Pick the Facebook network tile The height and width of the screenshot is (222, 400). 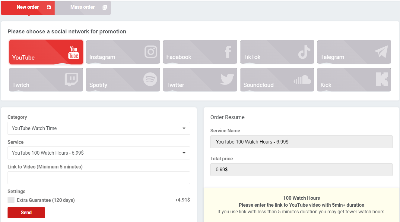(x=200, y=52)
